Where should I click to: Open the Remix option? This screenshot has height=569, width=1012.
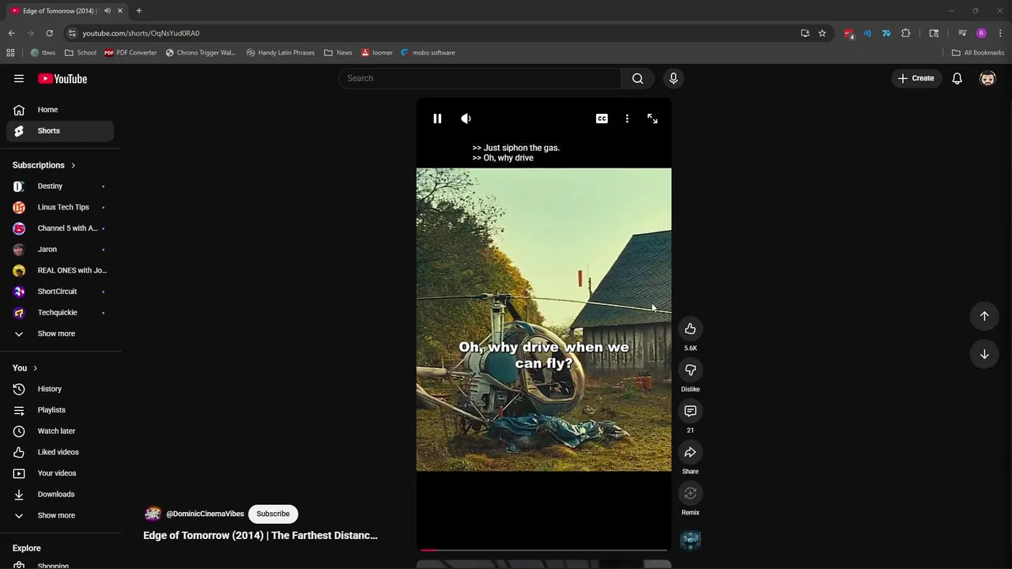[x=690, y=493]
